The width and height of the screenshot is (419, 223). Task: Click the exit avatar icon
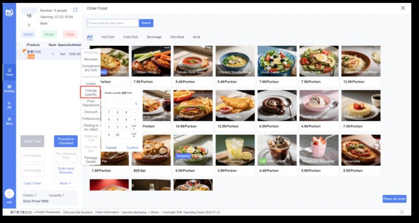pos(9,194)
